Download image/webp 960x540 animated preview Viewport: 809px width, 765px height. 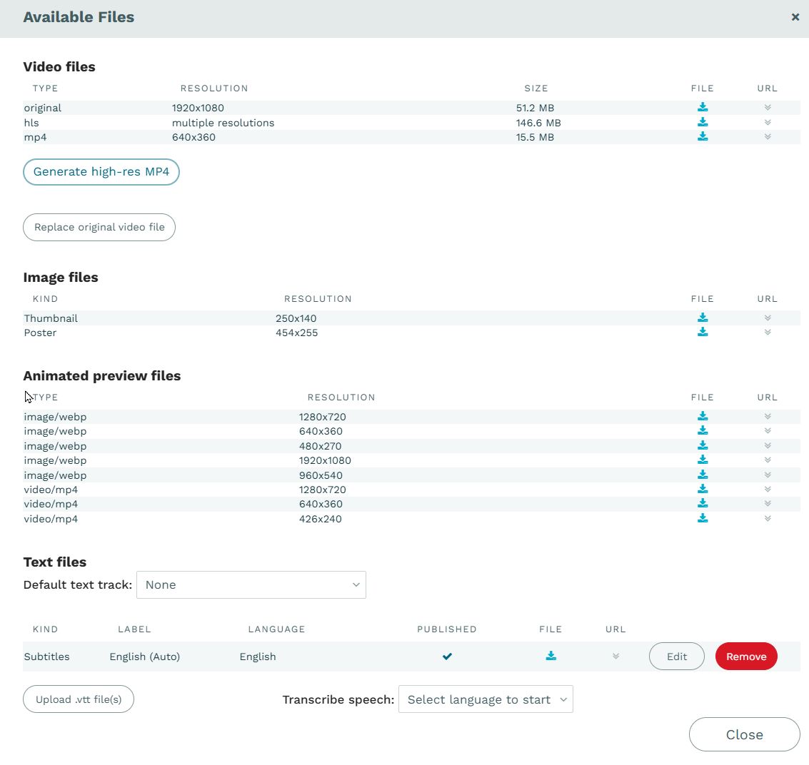(x=702, y=475)
